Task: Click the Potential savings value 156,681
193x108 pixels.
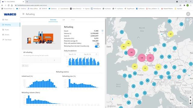Action: click(x=95, y=41)
